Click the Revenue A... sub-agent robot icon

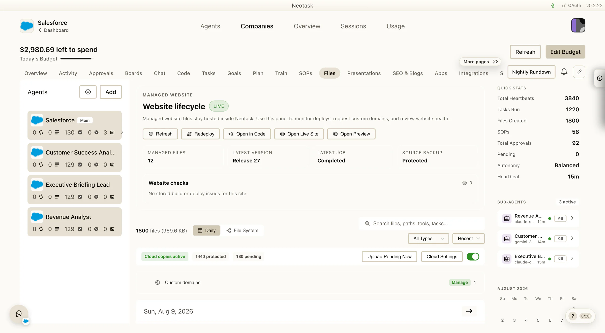pos(507,218)
